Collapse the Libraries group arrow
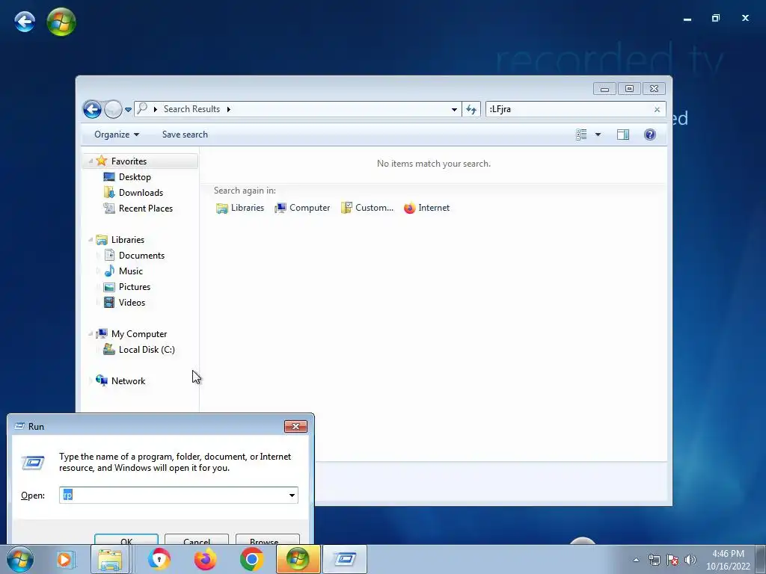Viewport: 766px width, 574px height. [91, 240]
